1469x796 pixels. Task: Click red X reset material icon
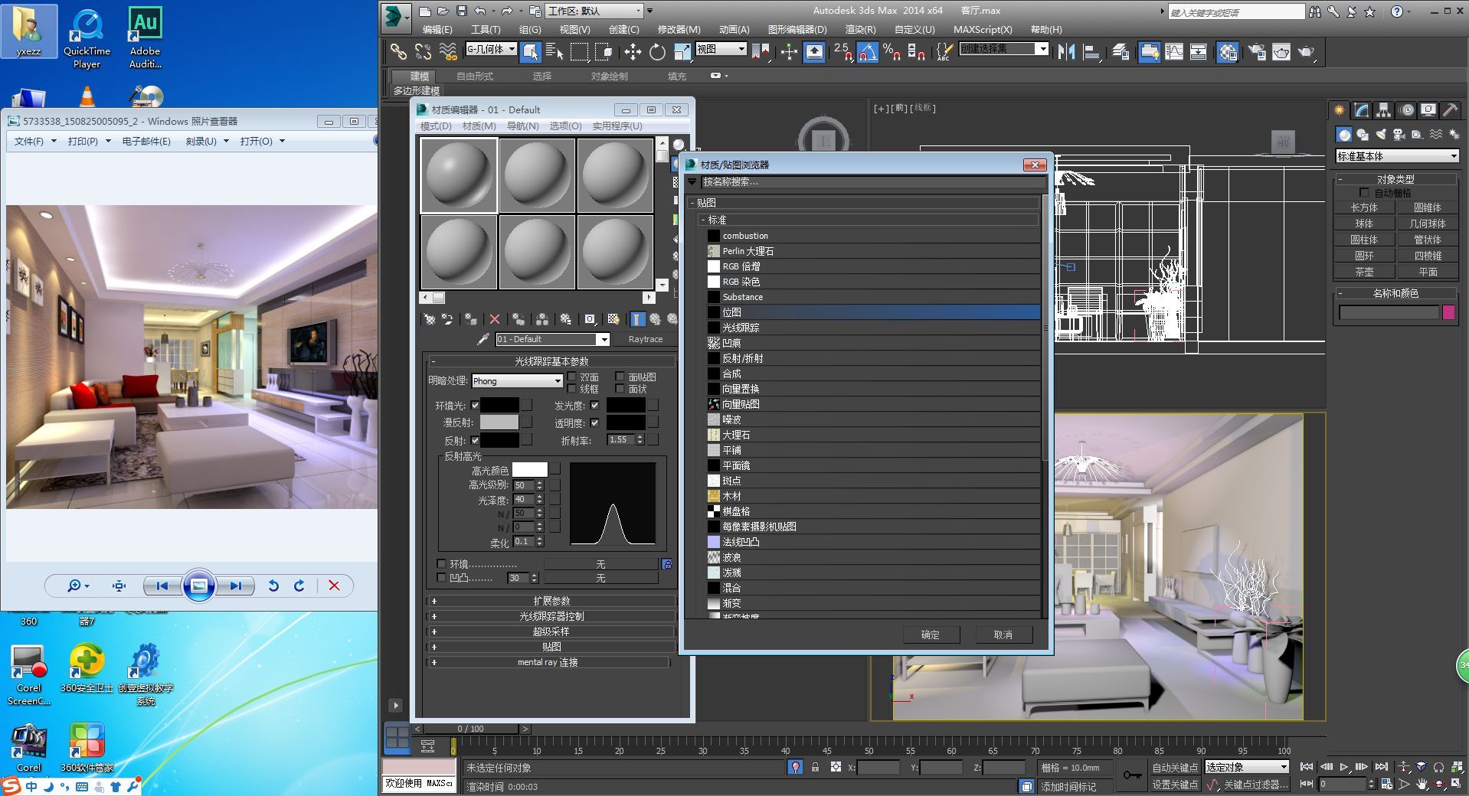pyautogui.click(x=495, y=319)
